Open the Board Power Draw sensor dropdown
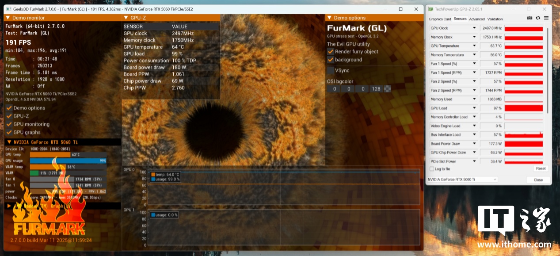The height and width of the screenshot is (256, 560). (x=474, y=144)
